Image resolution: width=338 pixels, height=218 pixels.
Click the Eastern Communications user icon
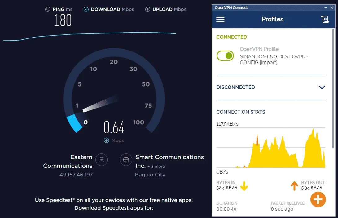coord(101,160)
